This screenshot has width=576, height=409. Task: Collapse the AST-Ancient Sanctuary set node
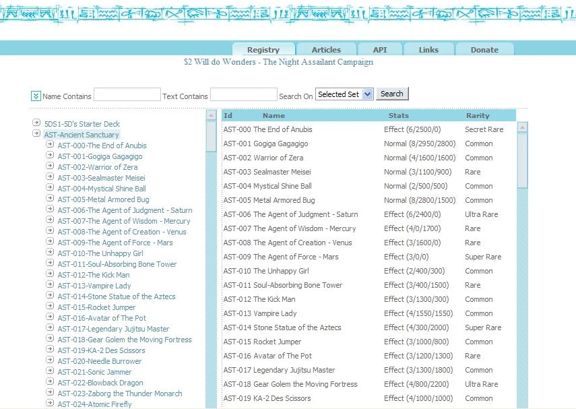tap(36, 133)
